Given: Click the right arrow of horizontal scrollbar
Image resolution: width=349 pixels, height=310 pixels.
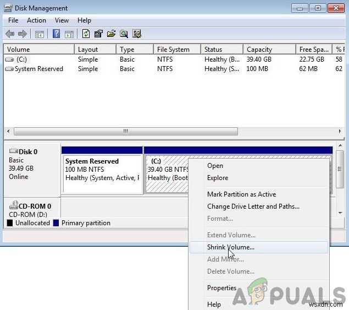Looking at the screenshot, I should click(x=340, y=131).
